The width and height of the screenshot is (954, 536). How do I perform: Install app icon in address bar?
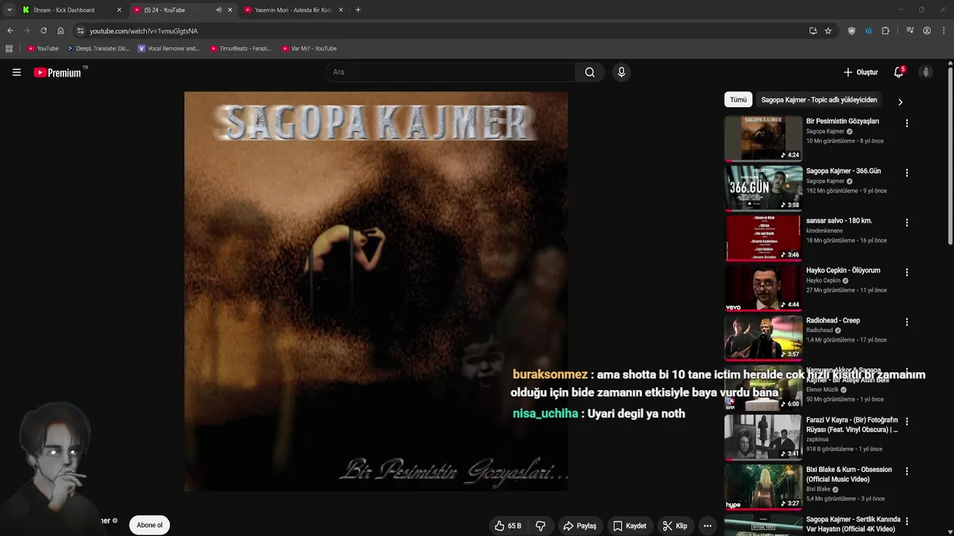click(x=812, y=31)
